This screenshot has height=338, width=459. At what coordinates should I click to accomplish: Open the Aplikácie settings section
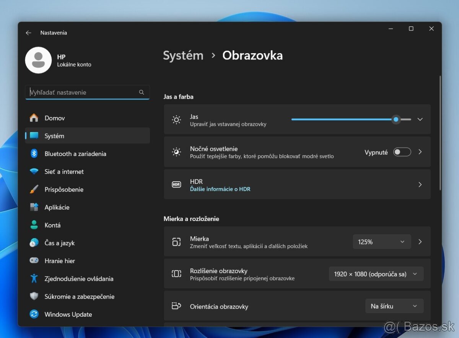(x=57, y=207)
